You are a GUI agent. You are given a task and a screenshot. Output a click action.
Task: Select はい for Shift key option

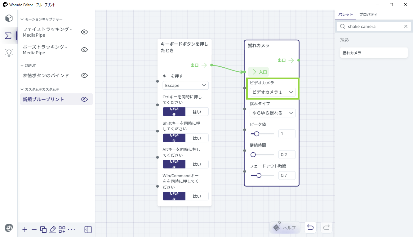click(197, 138)
